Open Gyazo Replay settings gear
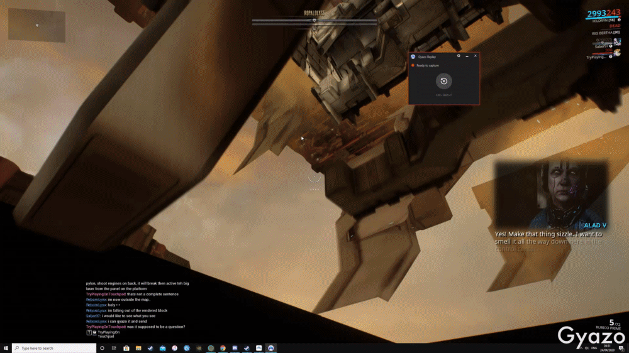This screenshot has height=353, width=629. pos(459,56)
